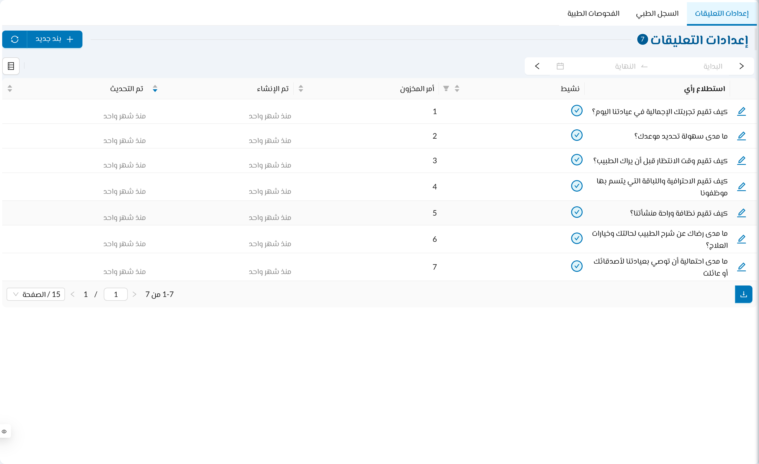Toggle active check for row 6
The height and width of the screenshot is (464, 759).
pyautogui.click(x=577, y=238)
